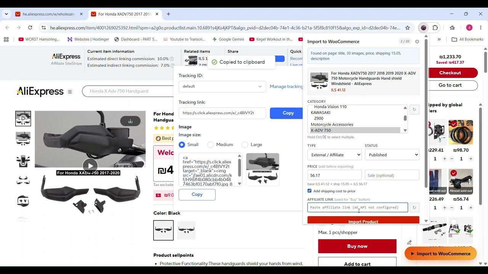Open the AliExpress hamburger menu

(x=70, y=91)
